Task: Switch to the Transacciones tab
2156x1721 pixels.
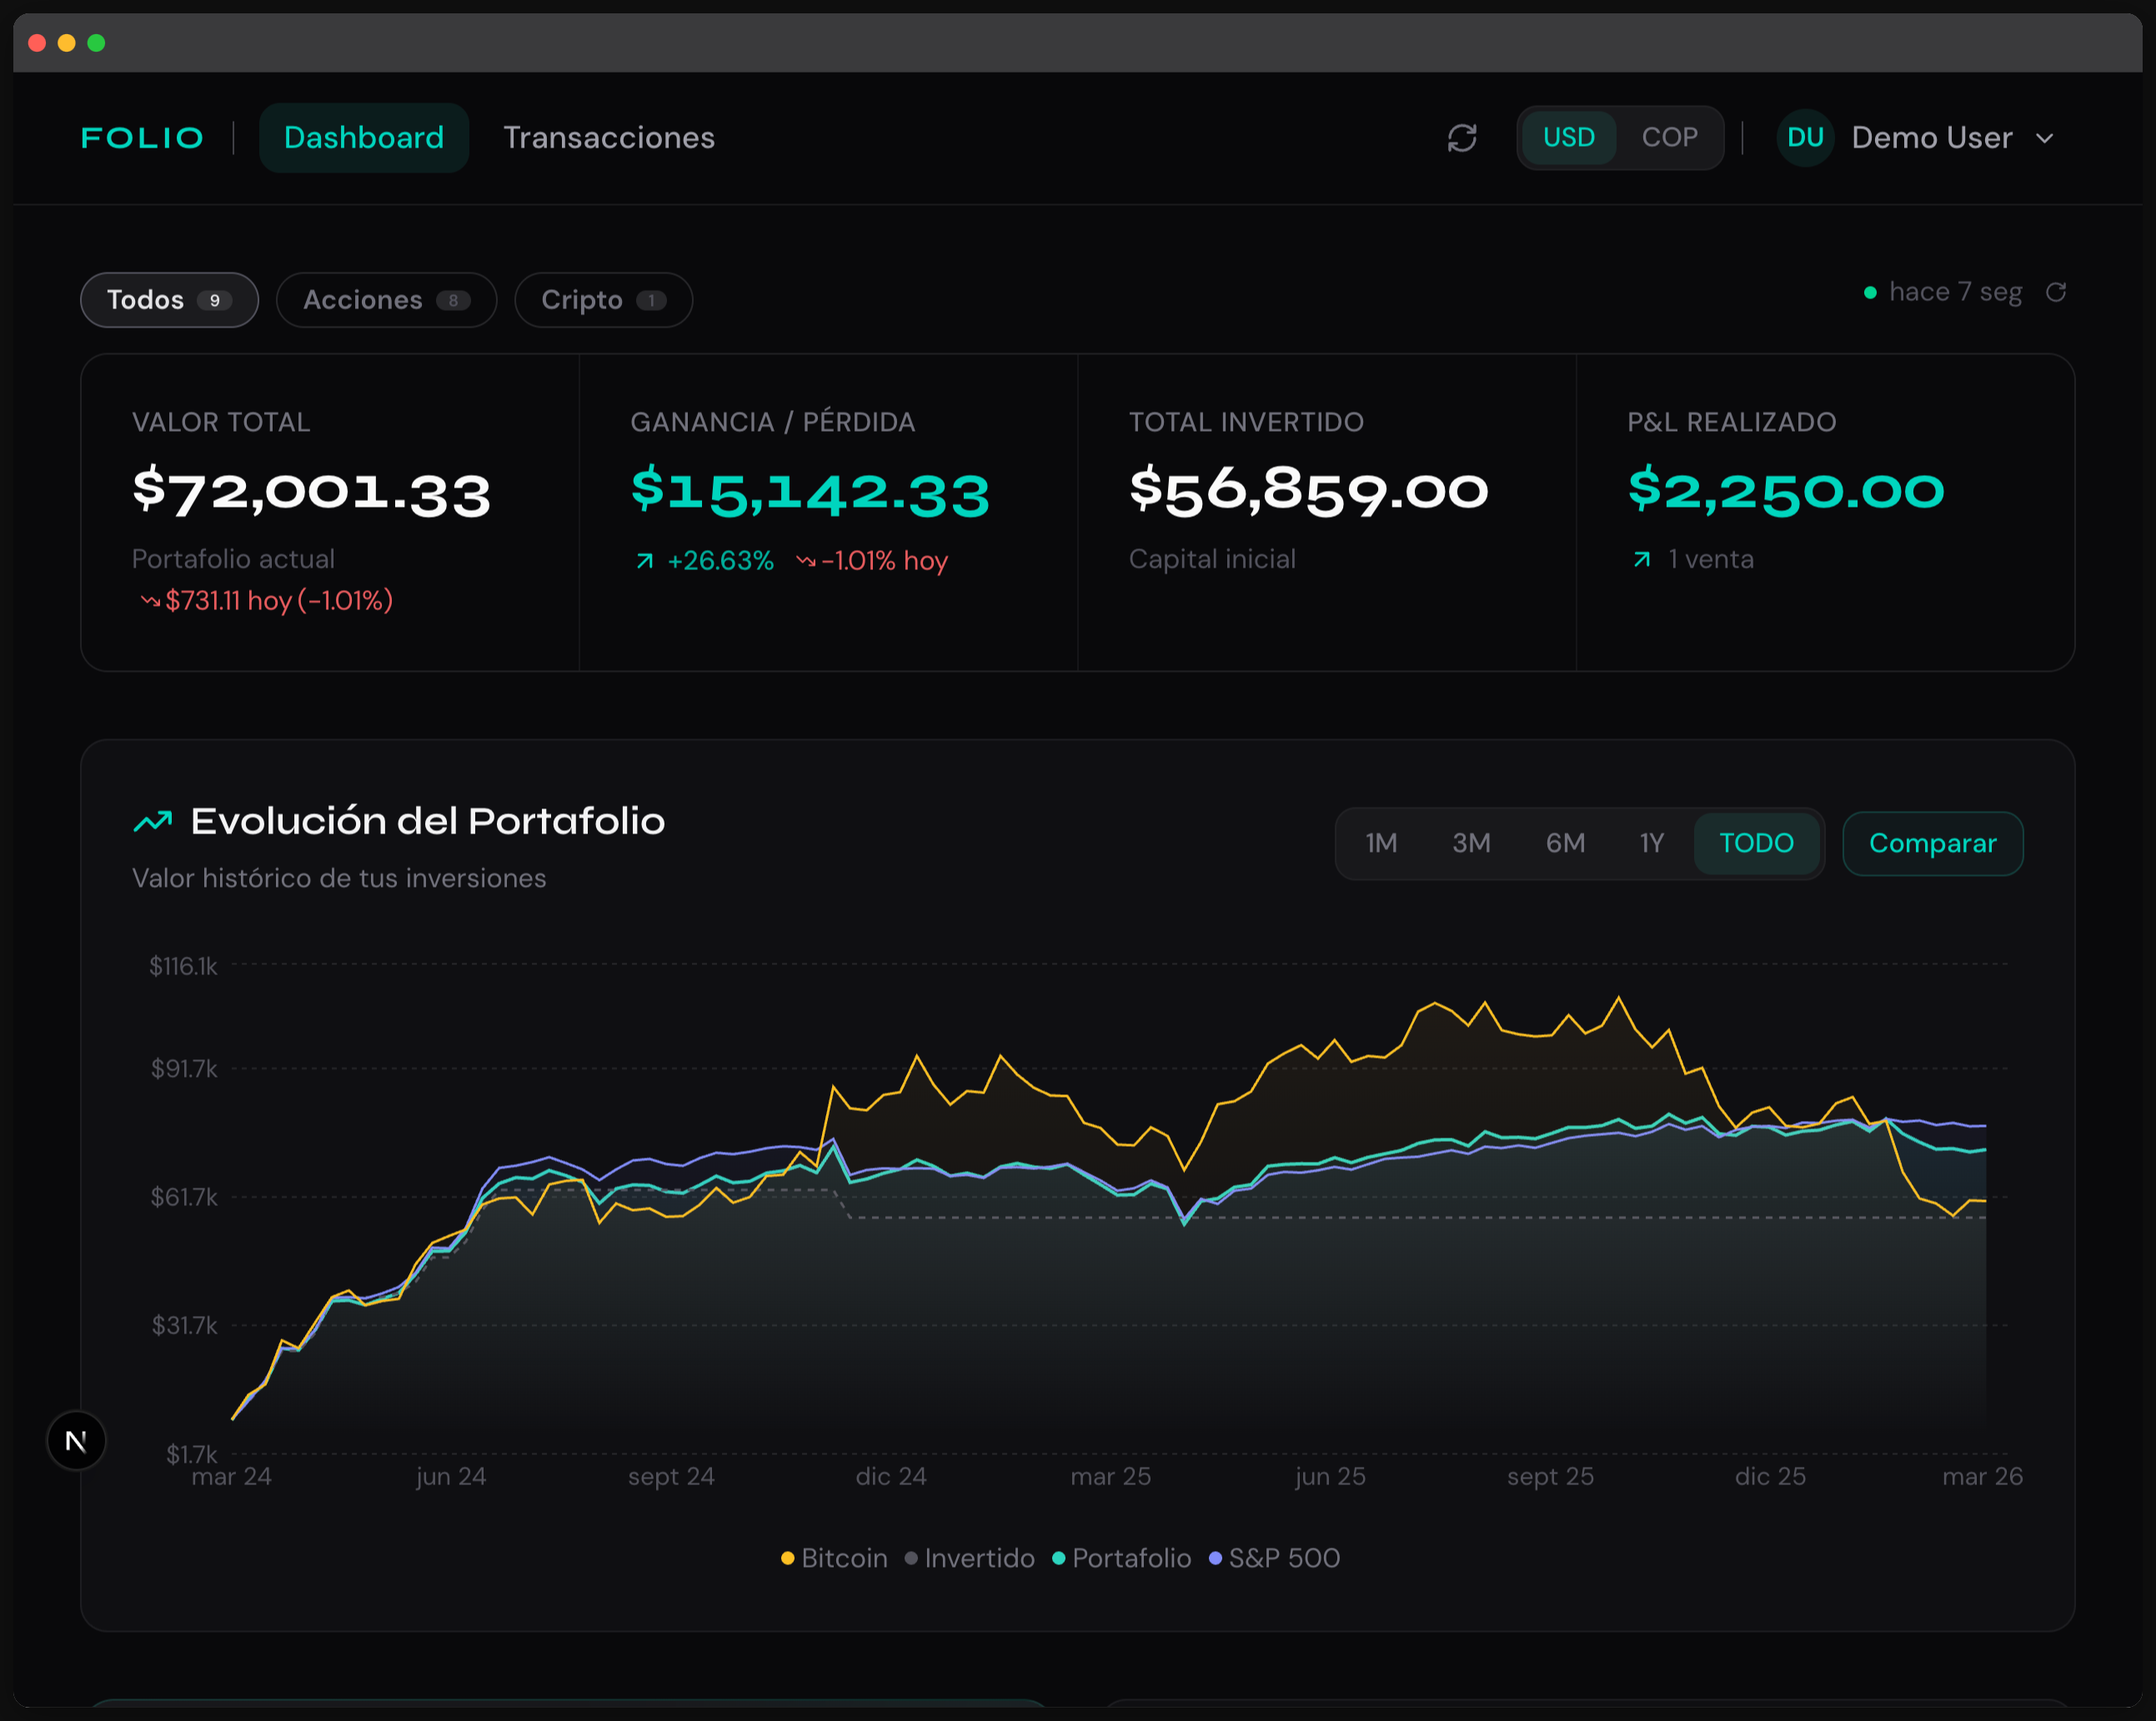Action: tap(609, 138)
